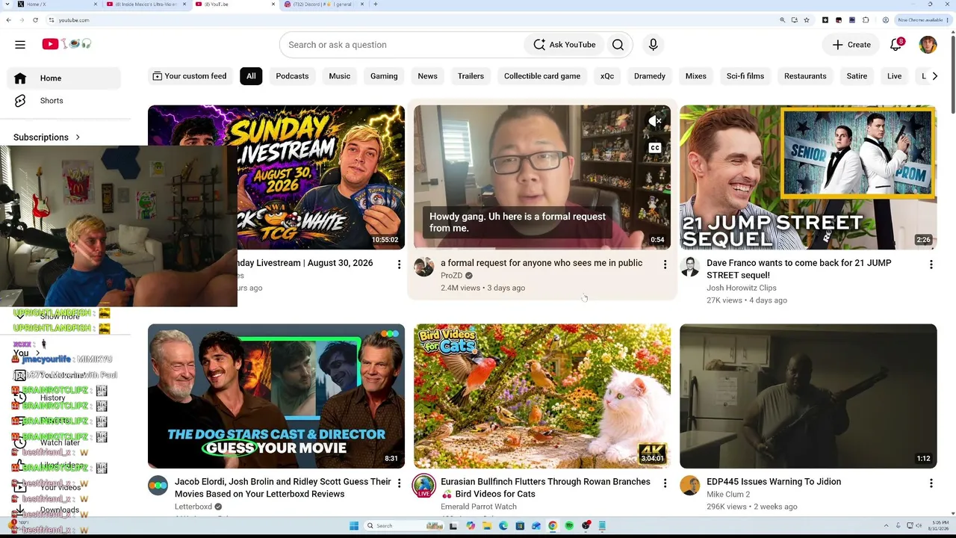Open Emerald Parrot Watch live channel avatar
The width and height of the screenshot is (956, 538).
(x=423, y=486)
